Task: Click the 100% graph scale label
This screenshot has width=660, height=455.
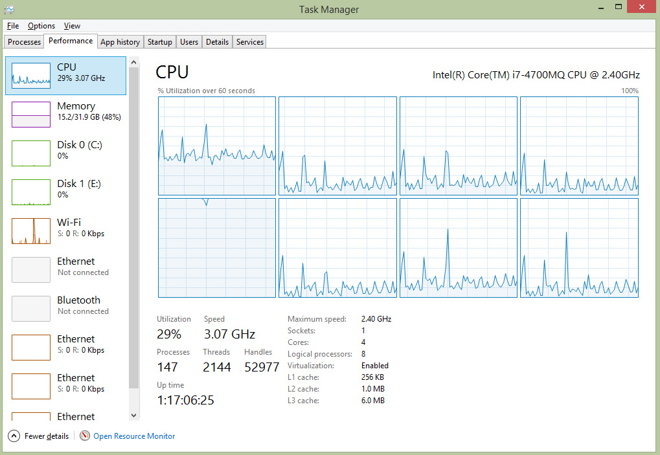Action: click(x=630, y=91)
